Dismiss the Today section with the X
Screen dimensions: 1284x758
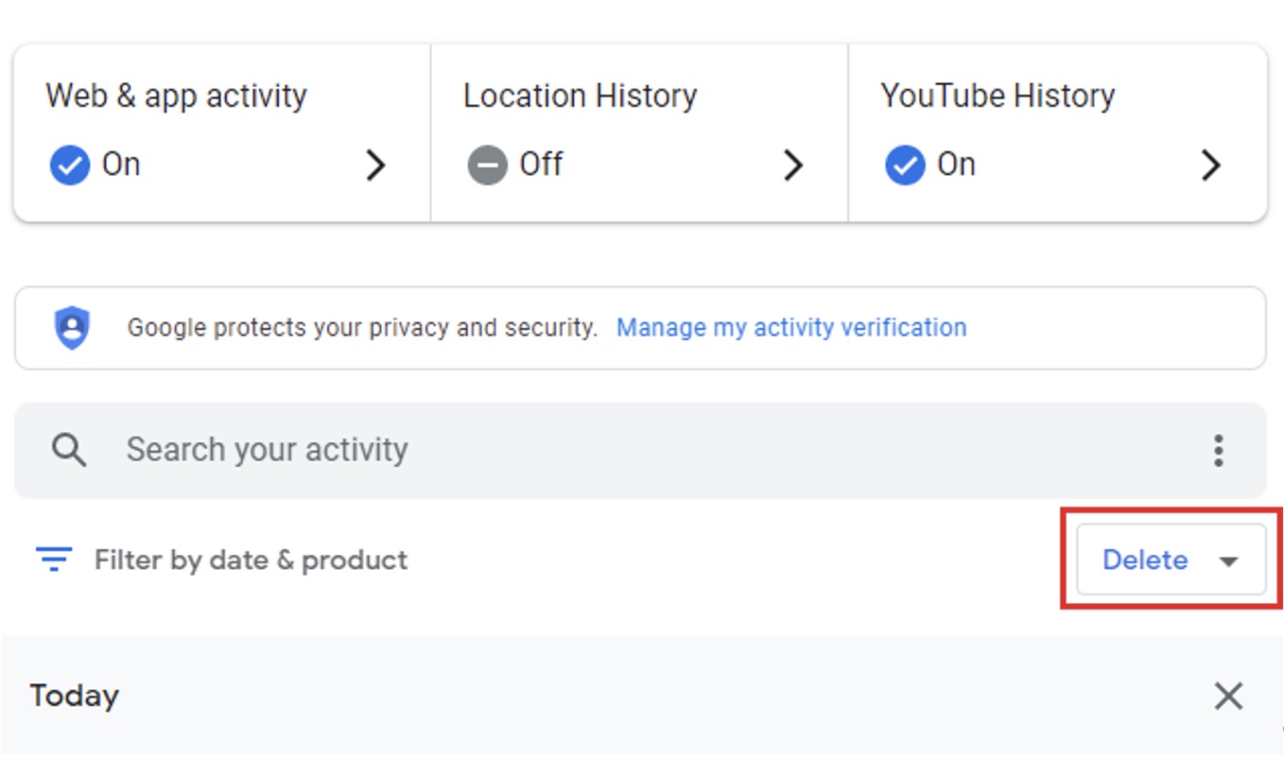[1228, 697]
